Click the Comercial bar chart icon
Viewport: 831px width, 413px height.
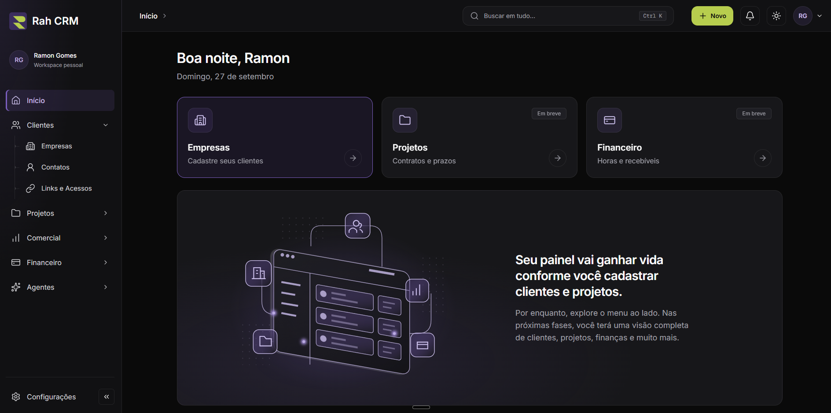point(16,238)
